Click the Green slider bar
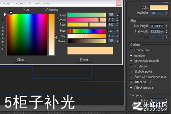171x114 pixels. point(87,20)
